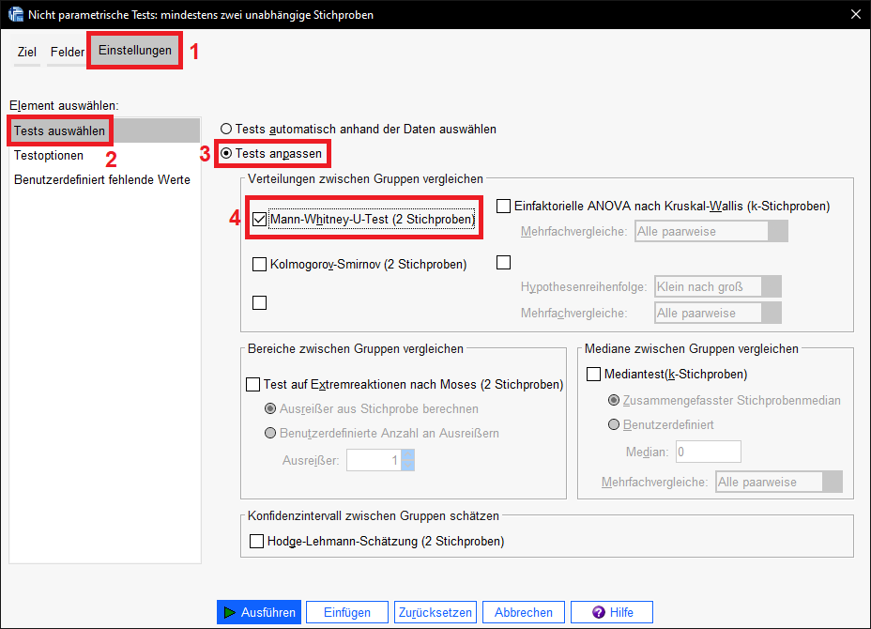871x629 pixels.
Task: Choose Benutzerdefiniert fehlende Werte item
Action: pos(101,179)
